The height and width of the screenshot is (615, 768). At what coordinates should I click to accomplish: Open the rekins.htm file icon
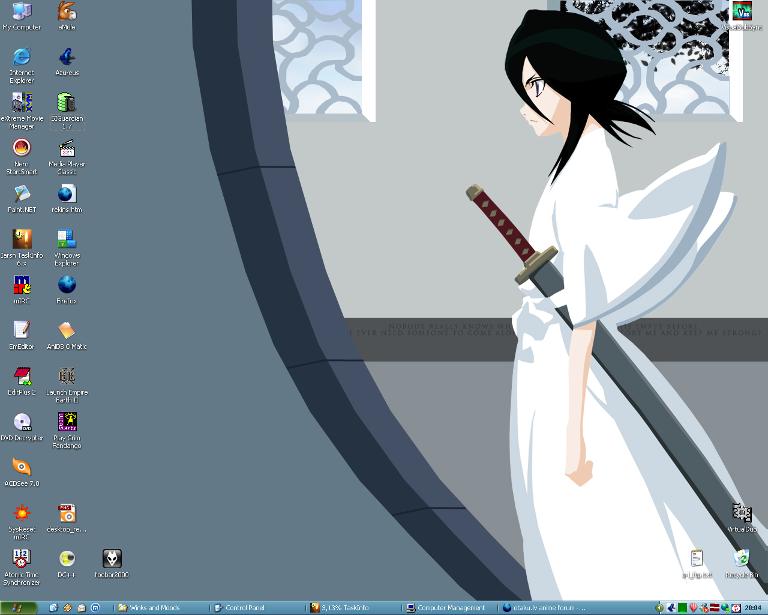click(x=67, y=199)
